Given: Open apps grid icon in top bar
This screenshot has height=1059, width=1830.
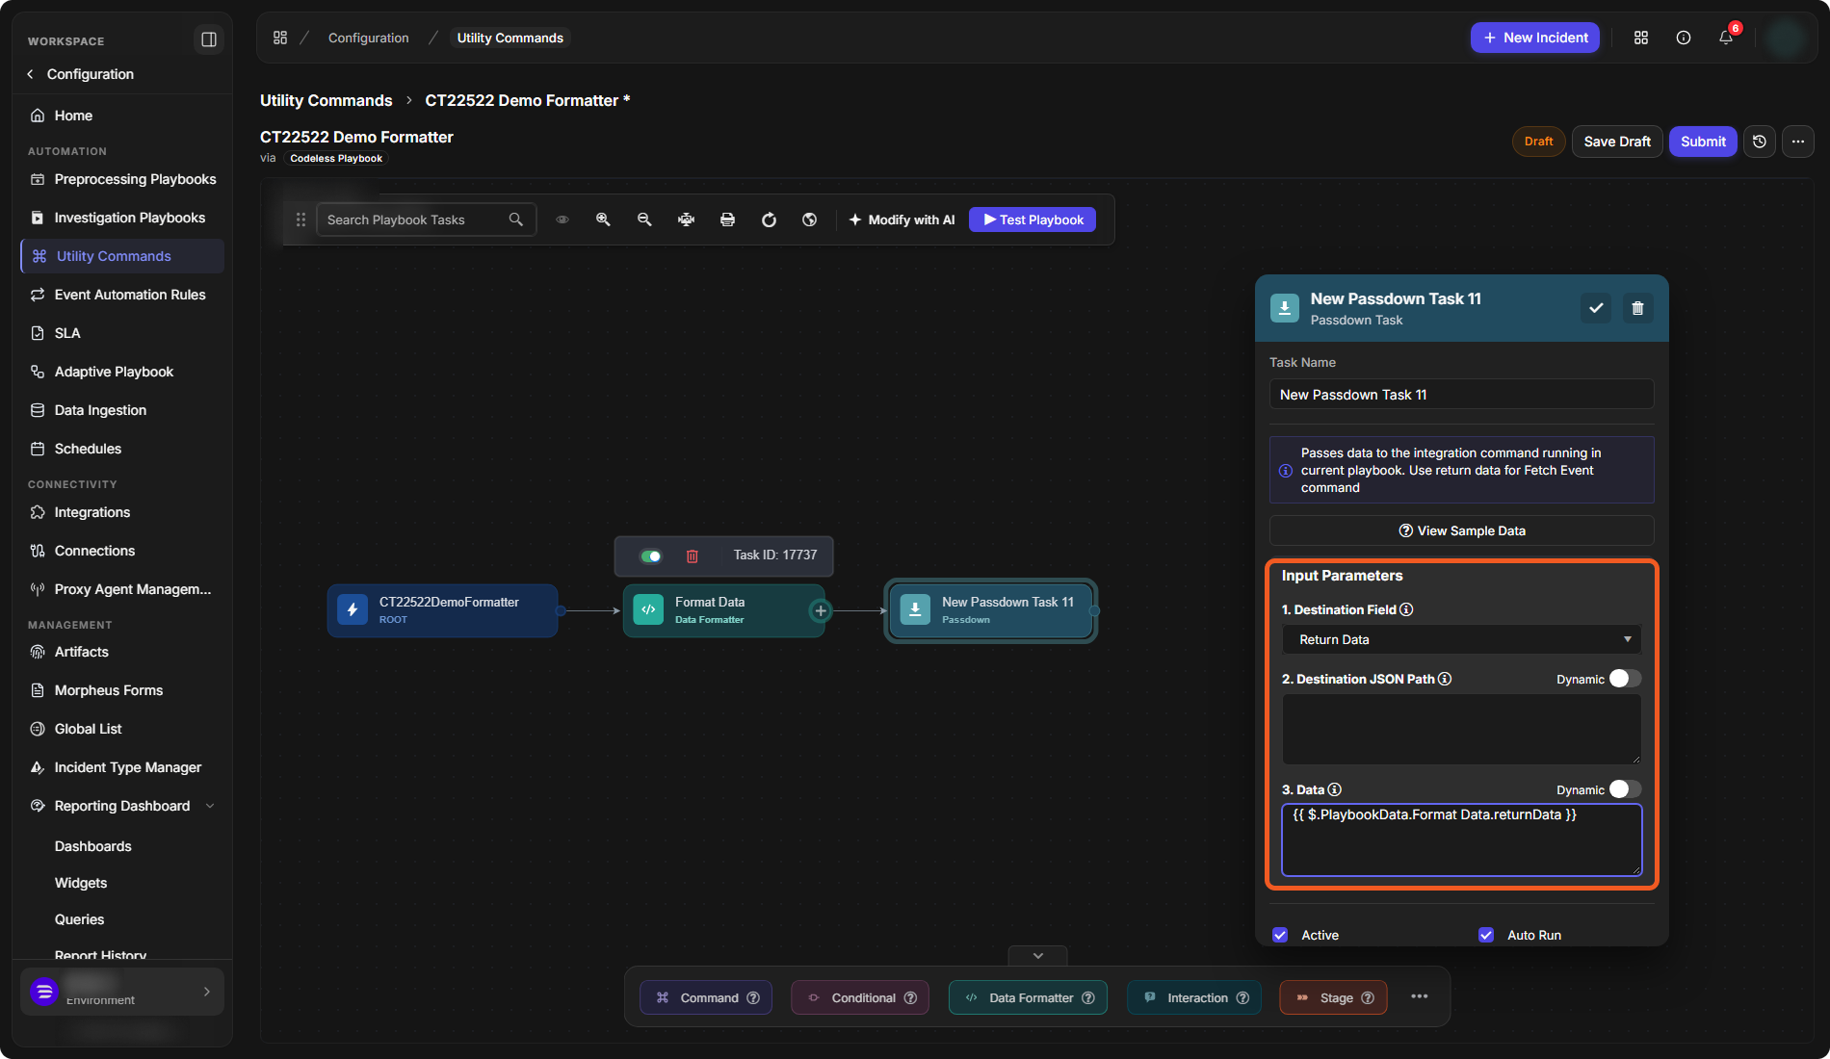Looking at the screenshot, I should pos(1641,38).
